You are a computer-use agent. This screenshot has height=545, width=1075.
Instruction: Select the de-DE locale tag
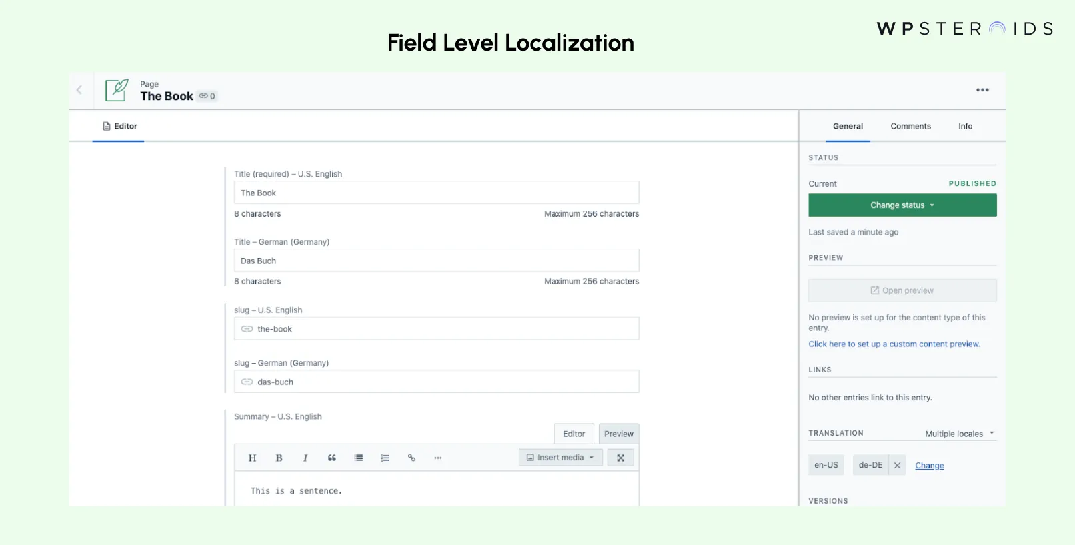(870, 465)
